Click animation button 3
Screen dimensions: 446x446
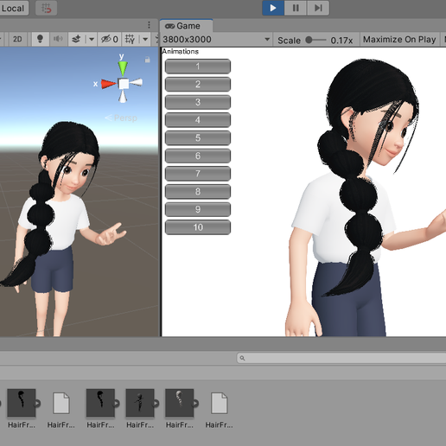click(x=198, y=102)
